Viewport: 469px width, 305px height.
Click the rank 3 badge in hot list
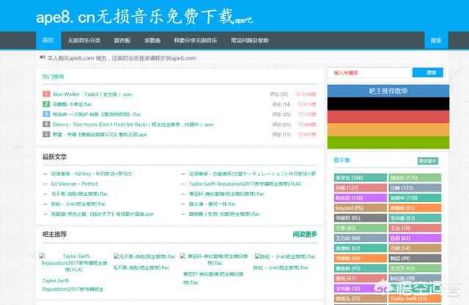click(x=46, y=115)
